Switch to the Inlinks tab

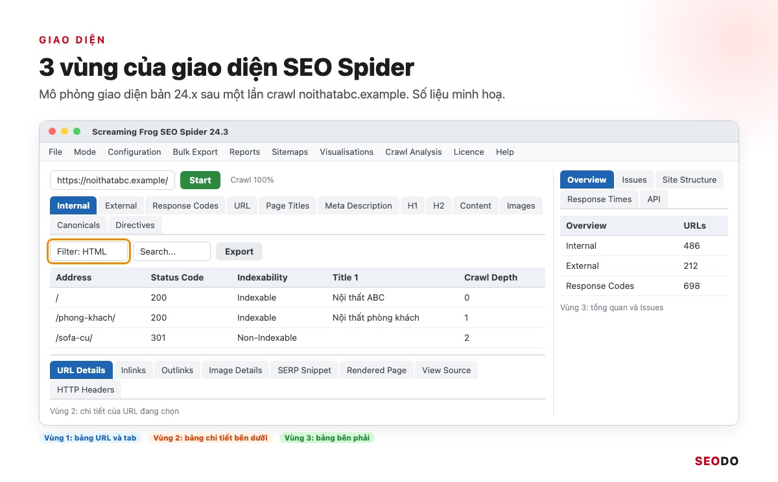[x=134, y=371]
